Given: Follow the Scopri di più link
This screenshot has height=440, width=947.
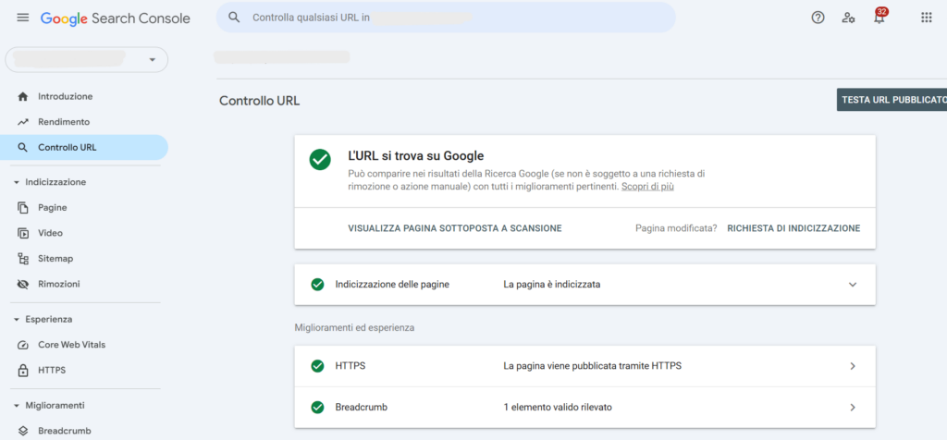Looking at the screenshot, I should (647, 187).
